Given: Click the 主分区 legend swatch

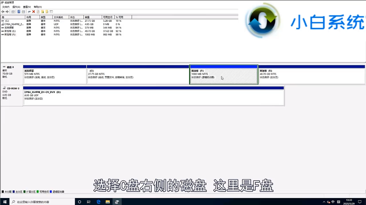Looking at the screenshot, I should [14, 192].
